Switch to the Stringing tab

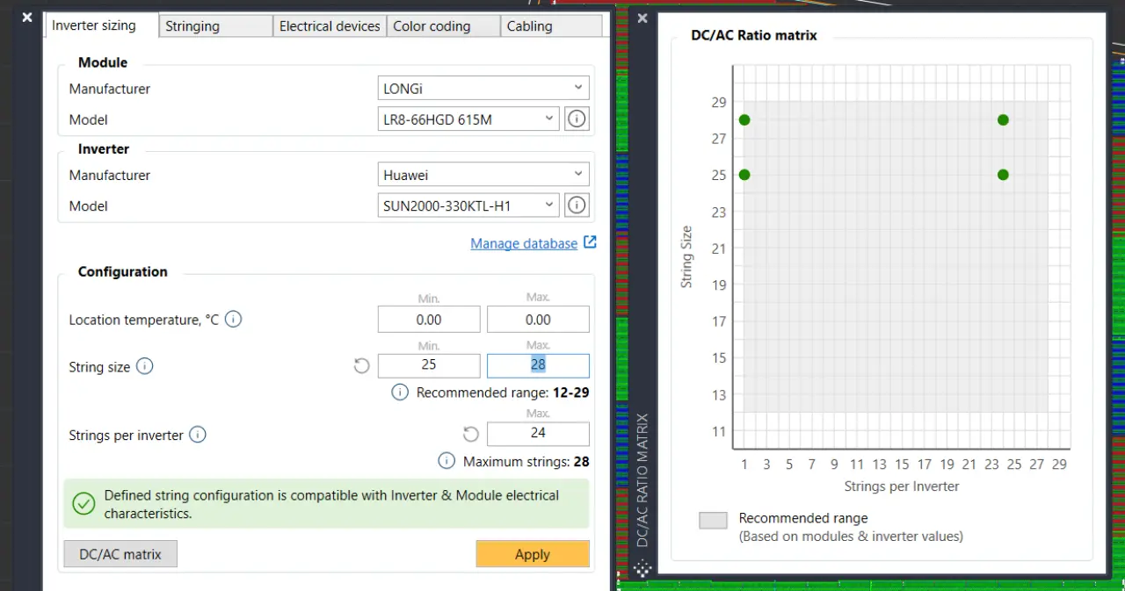216,25
